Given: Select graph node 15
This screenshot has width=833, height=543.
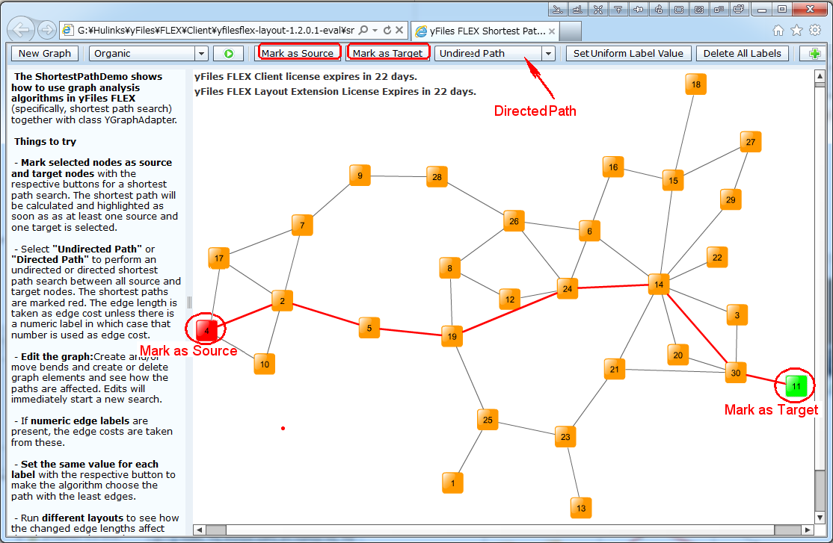Looking at the screenshot, I should pos(673,181).
